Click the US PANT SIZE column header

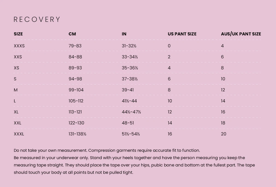(182, 34)
